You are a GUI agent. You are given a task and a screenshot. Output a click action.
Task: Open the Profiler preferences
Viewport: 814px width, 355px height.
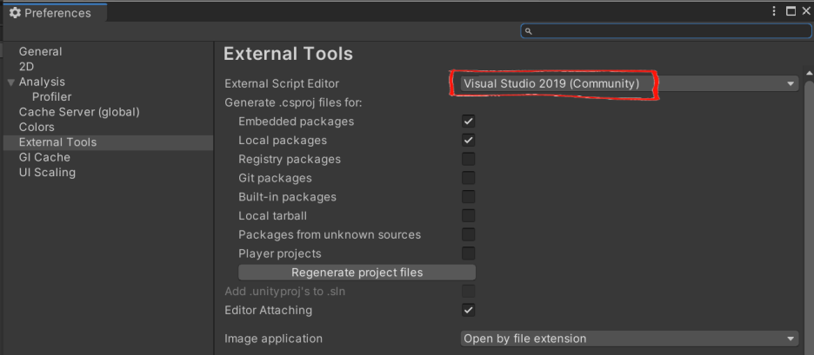(52, 97)
